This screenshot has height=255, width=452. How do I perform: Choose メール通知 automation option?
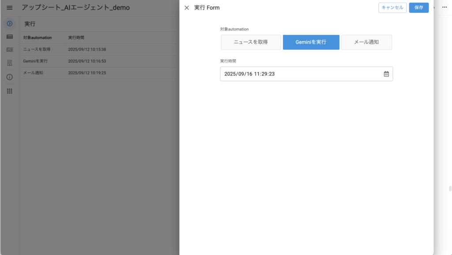pos(366,42)
